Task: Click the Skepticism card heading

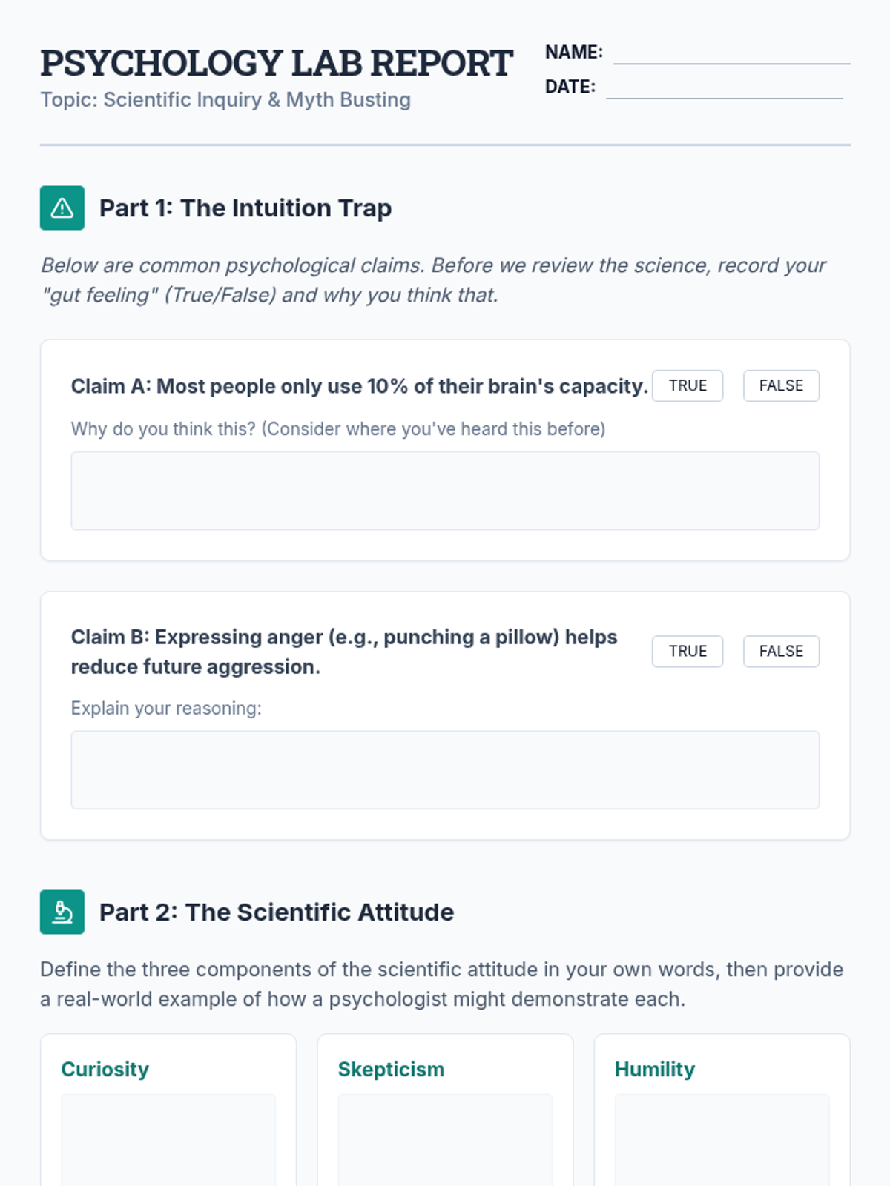Action: [391, 1069]
